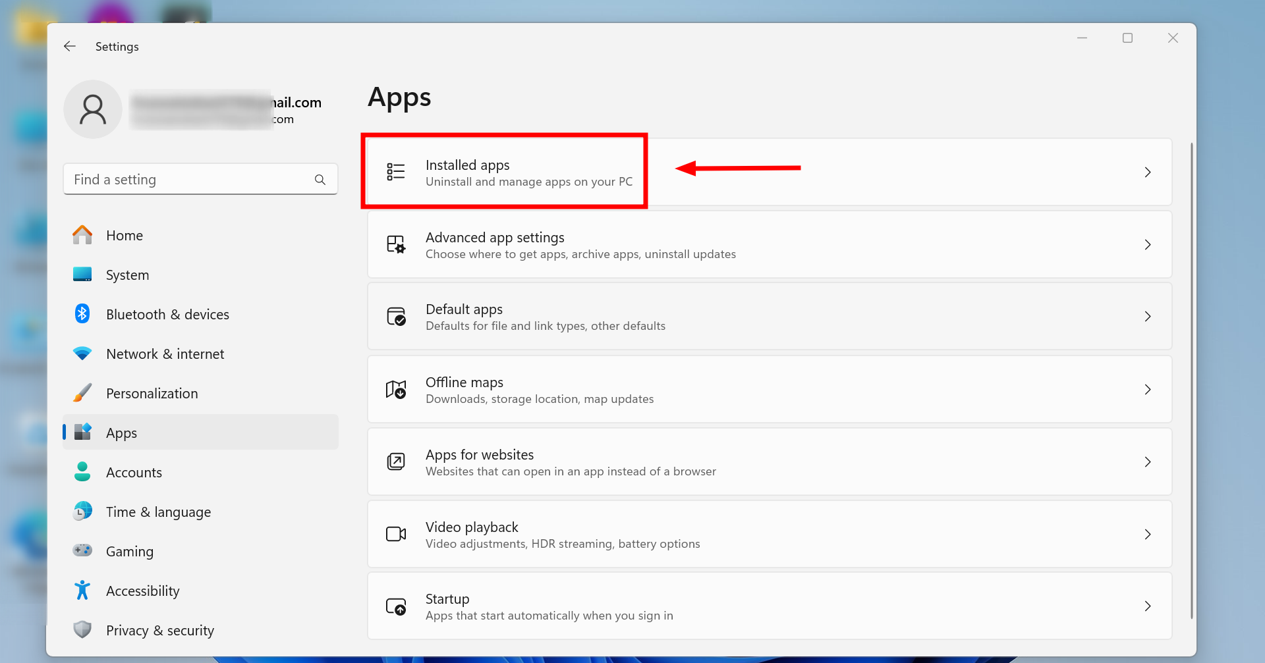
Task: Expand Advanced app settings chevron
Action: pos(1147,245)
